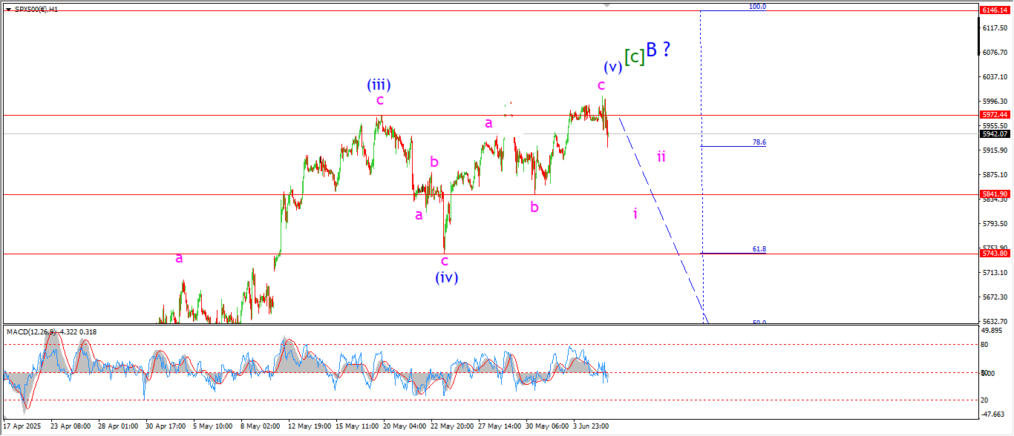
Task: Click the SPX500(€),H1 chart title
Action: coord(36,9)
